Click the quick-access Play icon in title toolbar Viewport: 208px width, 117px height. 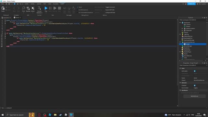pos(15,4)
